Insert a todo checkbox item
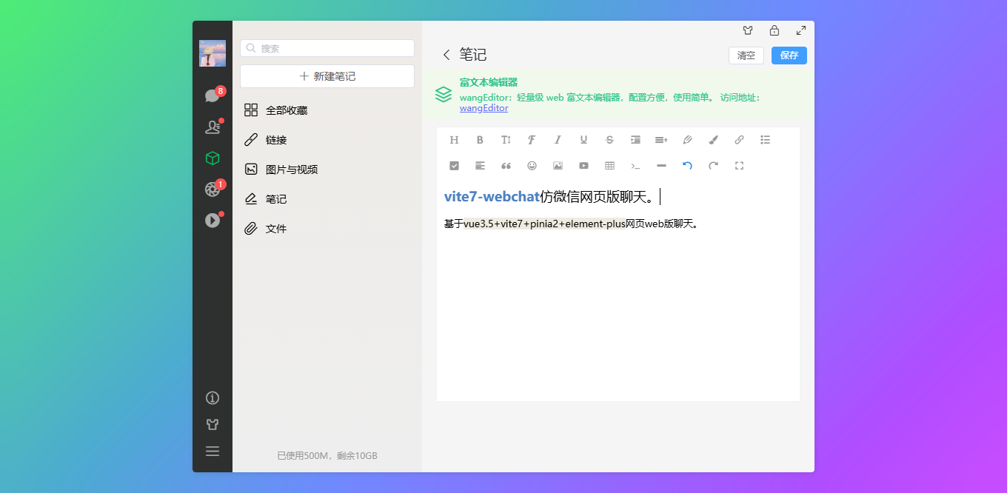Image resolution: width=1007 pixels, height=493 pixels. coord(454,166)
